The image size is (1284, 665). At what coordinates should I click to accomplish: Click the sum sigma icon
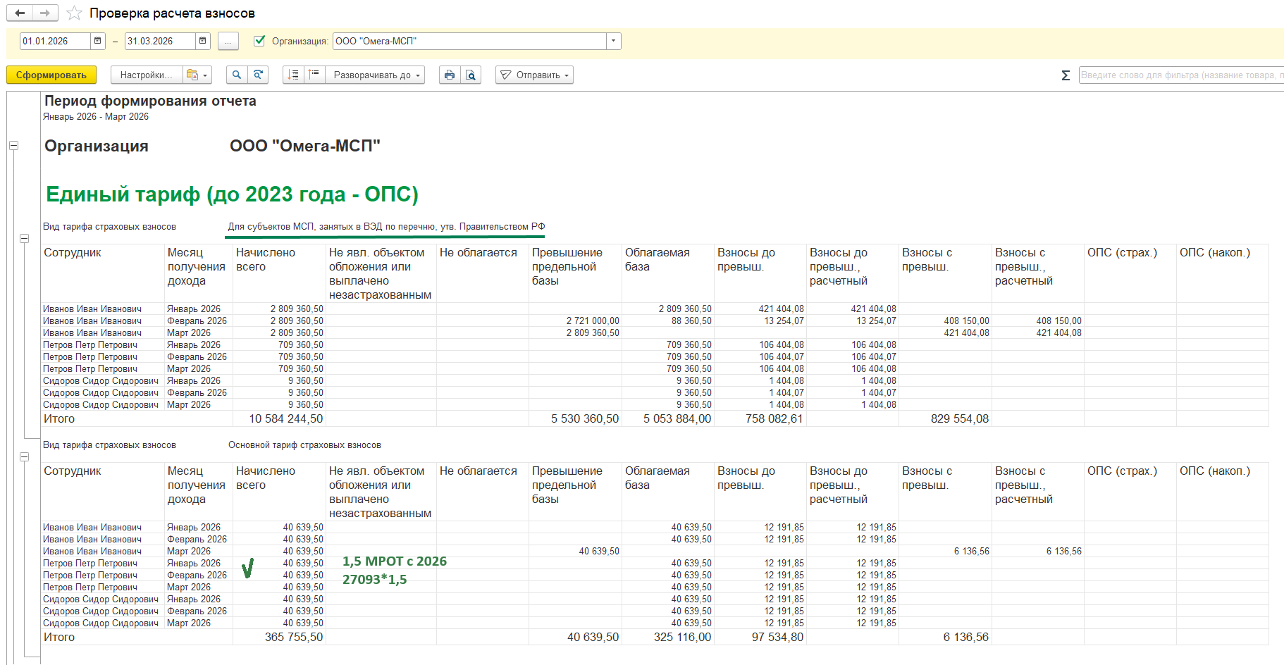(1066, 75)
